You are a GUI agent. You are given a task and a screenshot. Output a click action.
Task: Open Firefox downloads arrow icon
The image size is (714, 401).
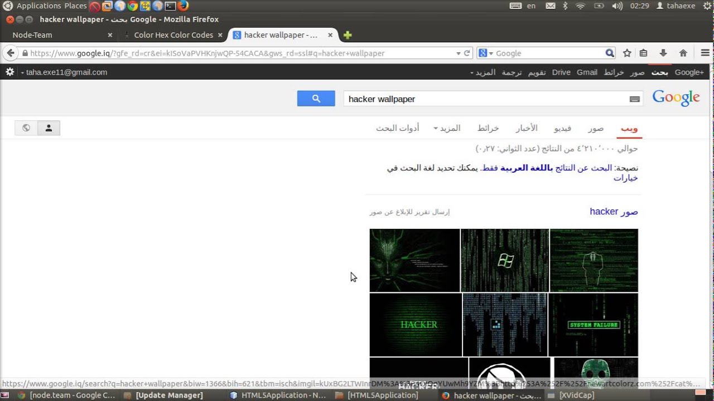tap(663, 53)
